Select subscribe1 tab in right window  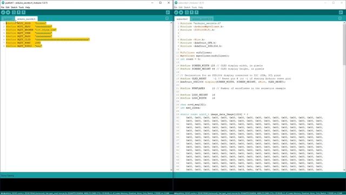point(182,19)
